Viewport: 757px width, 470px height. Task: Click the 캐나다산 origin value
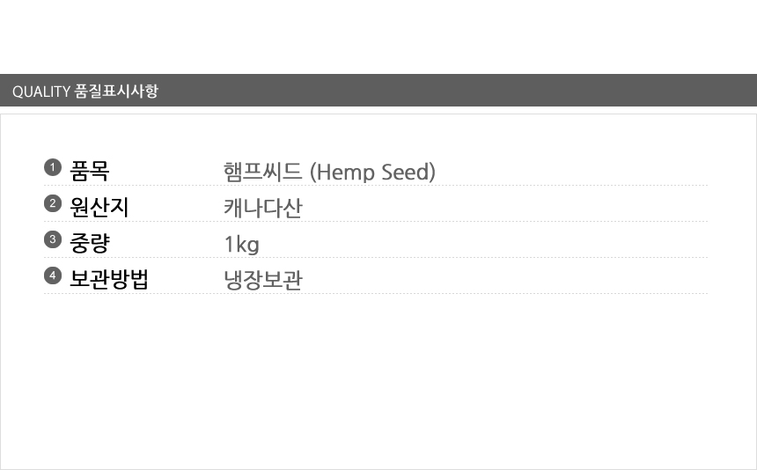263,209
